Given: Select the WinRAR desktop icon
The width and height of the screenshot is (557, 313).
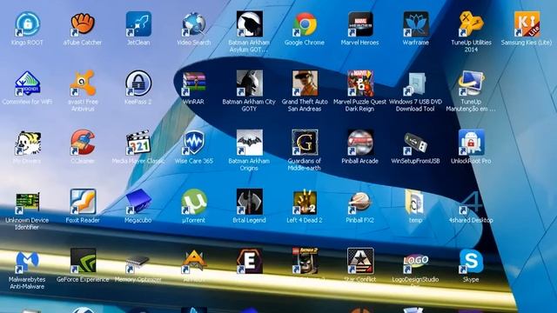Looking at the screenshot, I should point(193,83).
